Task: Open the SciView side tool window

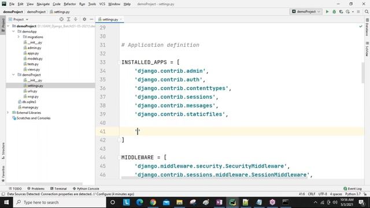Action: click(x=367, y=49)
